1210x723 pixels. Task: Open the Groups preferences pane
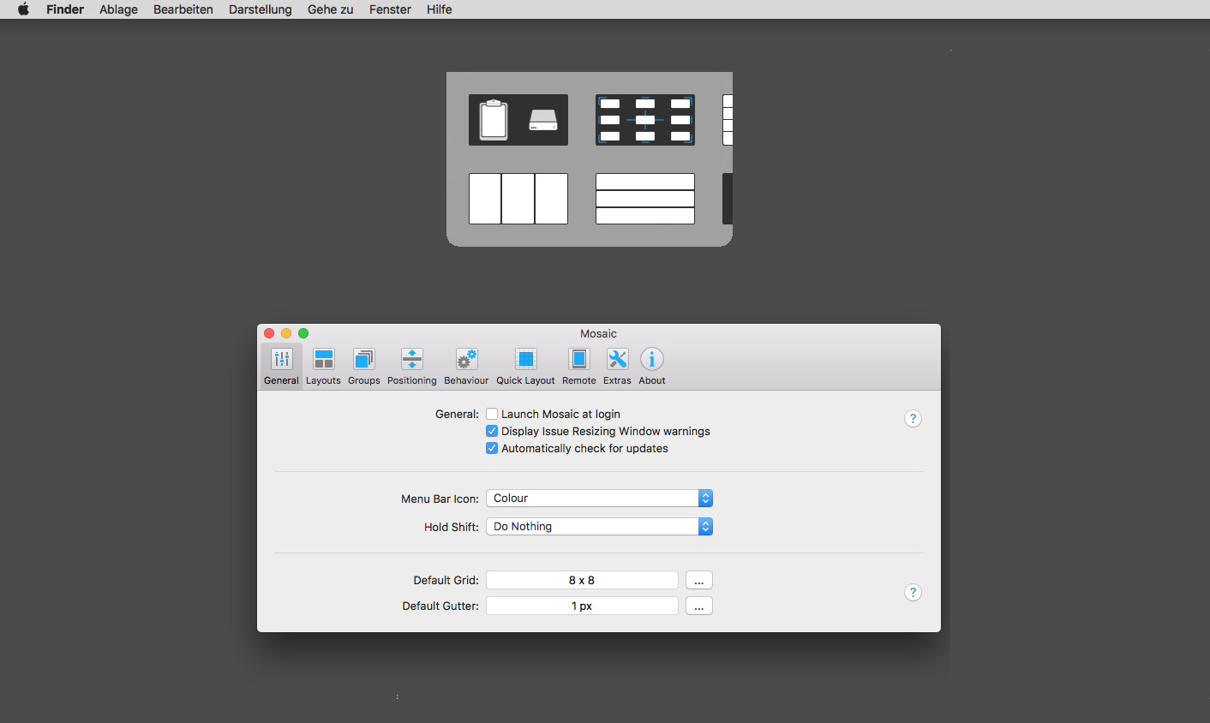[x=363, y=367]
